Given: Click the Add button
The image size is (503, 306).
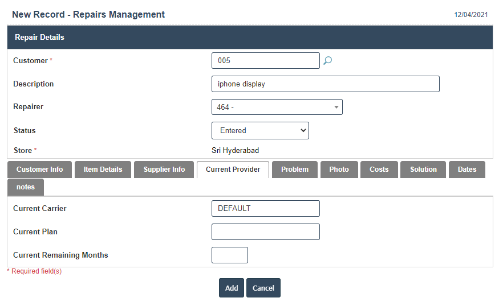Looking at the screenshot, I should pos(231,288).
